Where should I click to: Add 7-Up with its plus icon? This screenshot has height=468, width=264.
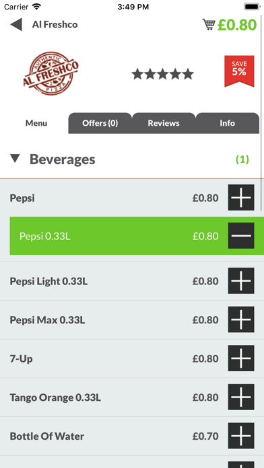241,358
